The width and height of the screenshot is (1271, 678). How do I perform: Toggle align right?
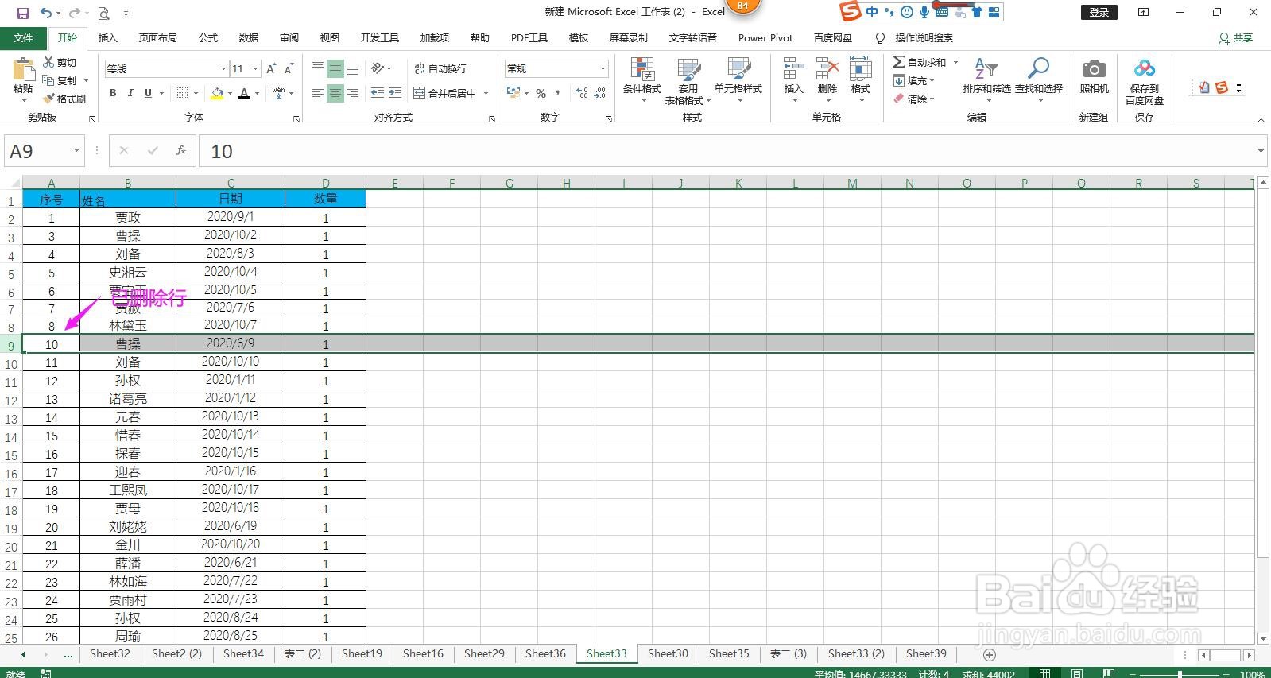pyautogui.click(x=353, y=93)
